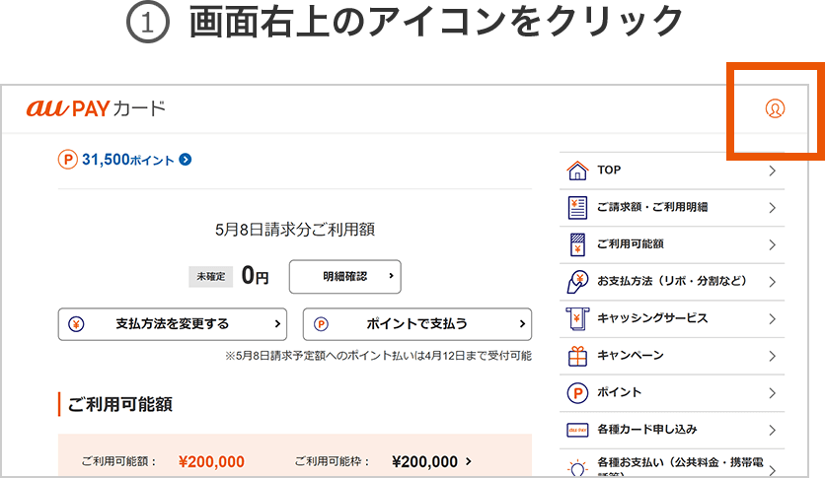Click the au PAY カード logo
The width and height of the screenshot is (825, 478).
[x=96, y=108]
